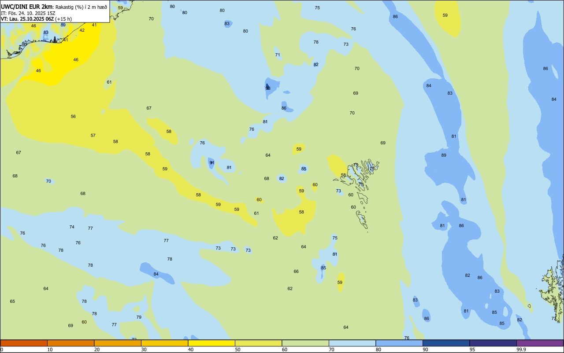The height and width of the screenshot is (353, 564).
Task: Click the 20–30 legend color swatch
Action: coord(118,343)
